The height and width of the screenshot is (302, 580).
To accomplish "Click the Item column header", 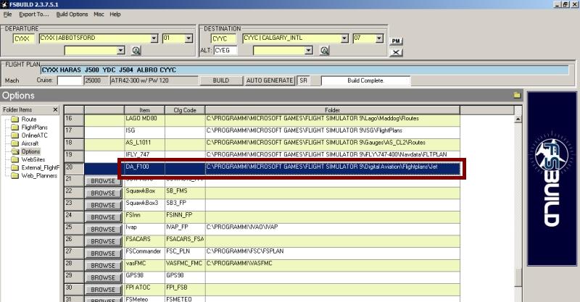I will pyautogui.click(x=144, y=110).
